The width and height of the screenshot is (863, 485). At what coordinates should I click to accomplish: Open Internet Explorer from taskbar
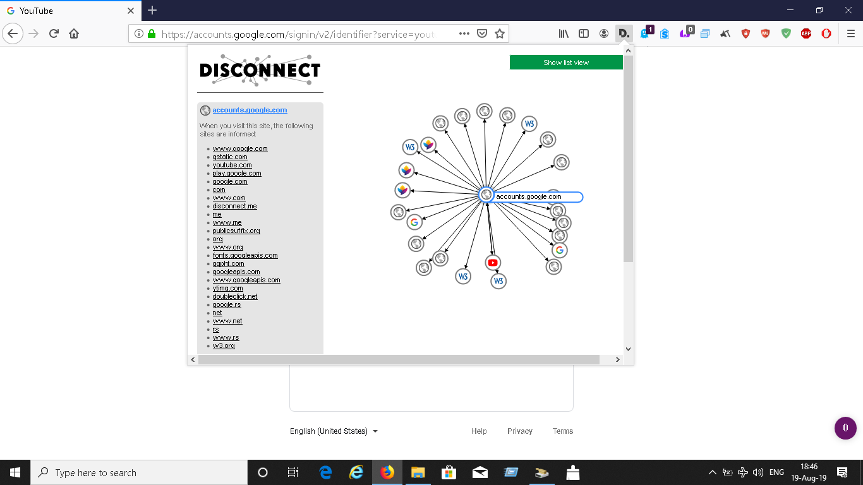(x=357, y=472)
